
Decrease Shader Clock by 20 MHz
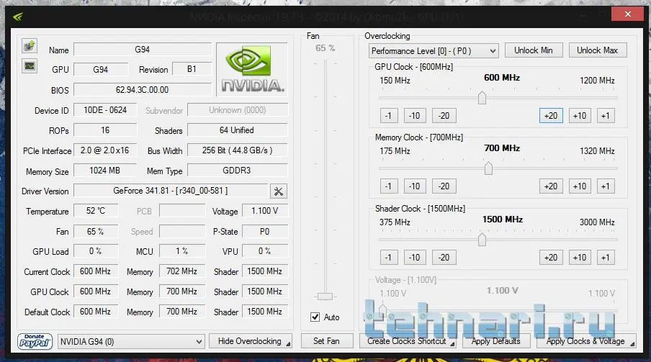444,258
